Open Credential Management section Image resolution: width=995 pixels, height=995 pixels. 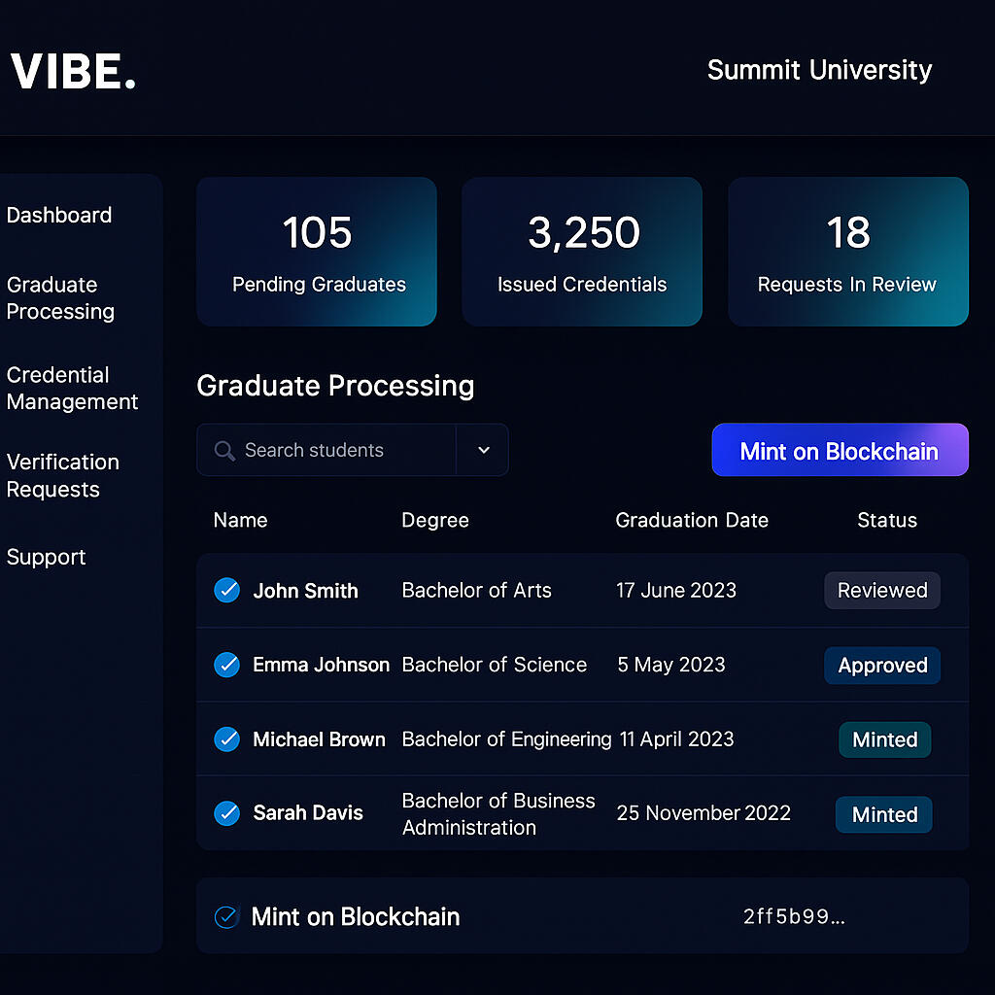72,389
